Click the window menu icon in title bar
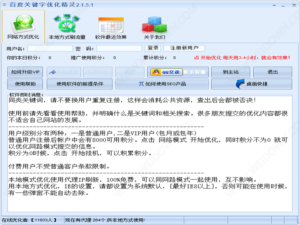300x225 pixels. pos(4,5)
